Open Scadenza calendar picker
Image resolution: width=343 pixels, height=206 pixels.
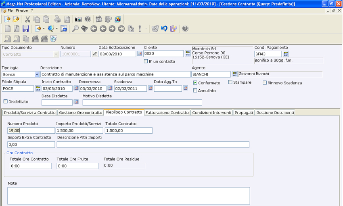[150, 88]
